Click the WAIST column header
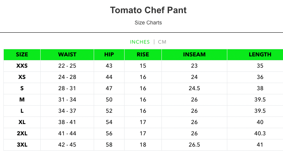 pos(67,54)
